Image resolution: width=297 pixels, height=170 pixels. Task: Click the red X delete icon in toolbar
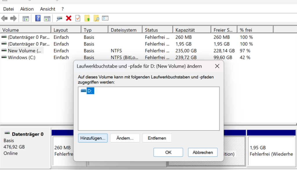(x=68, y=19)
